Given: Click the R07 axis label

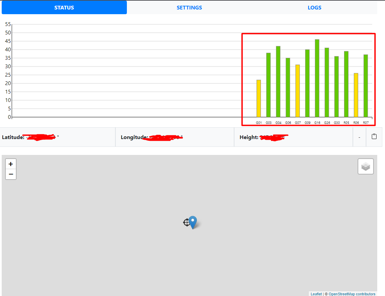Looking at the screenshot, I should [366, 123].
